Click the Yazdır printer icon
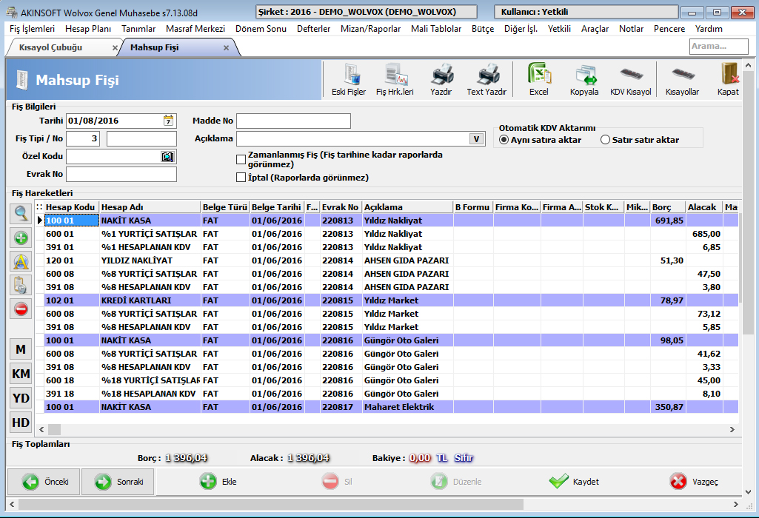 [441, 80]
